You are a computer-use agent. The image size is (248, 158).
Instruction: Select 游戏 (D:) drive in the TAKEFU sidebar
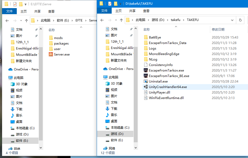click(115, 134)
